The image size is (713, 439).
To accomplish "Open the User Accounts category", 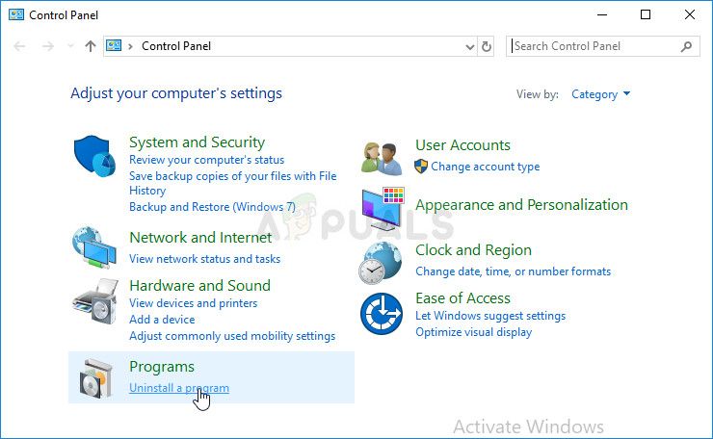I will click(x=462, y=145).
